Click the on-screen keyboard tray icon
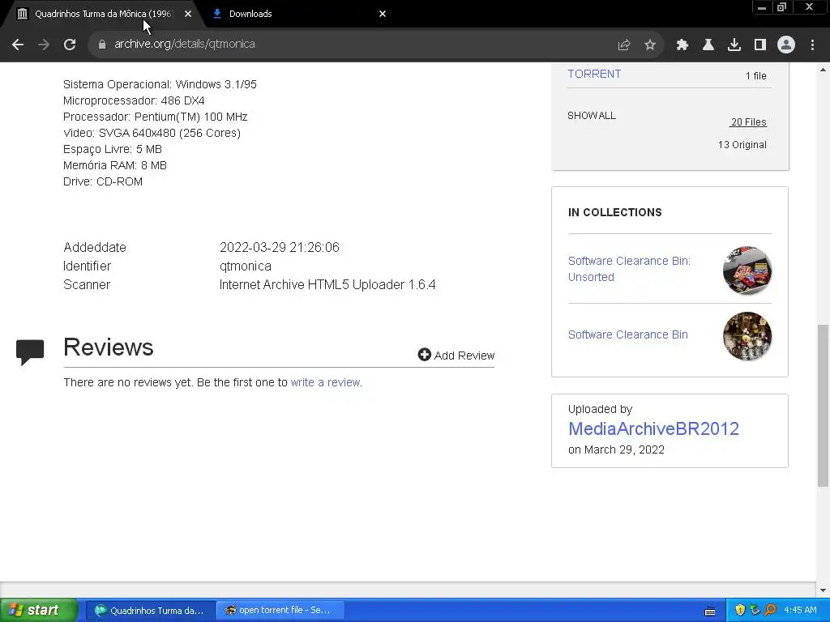This screenshot has height=622, width=830. coord(710,611)
